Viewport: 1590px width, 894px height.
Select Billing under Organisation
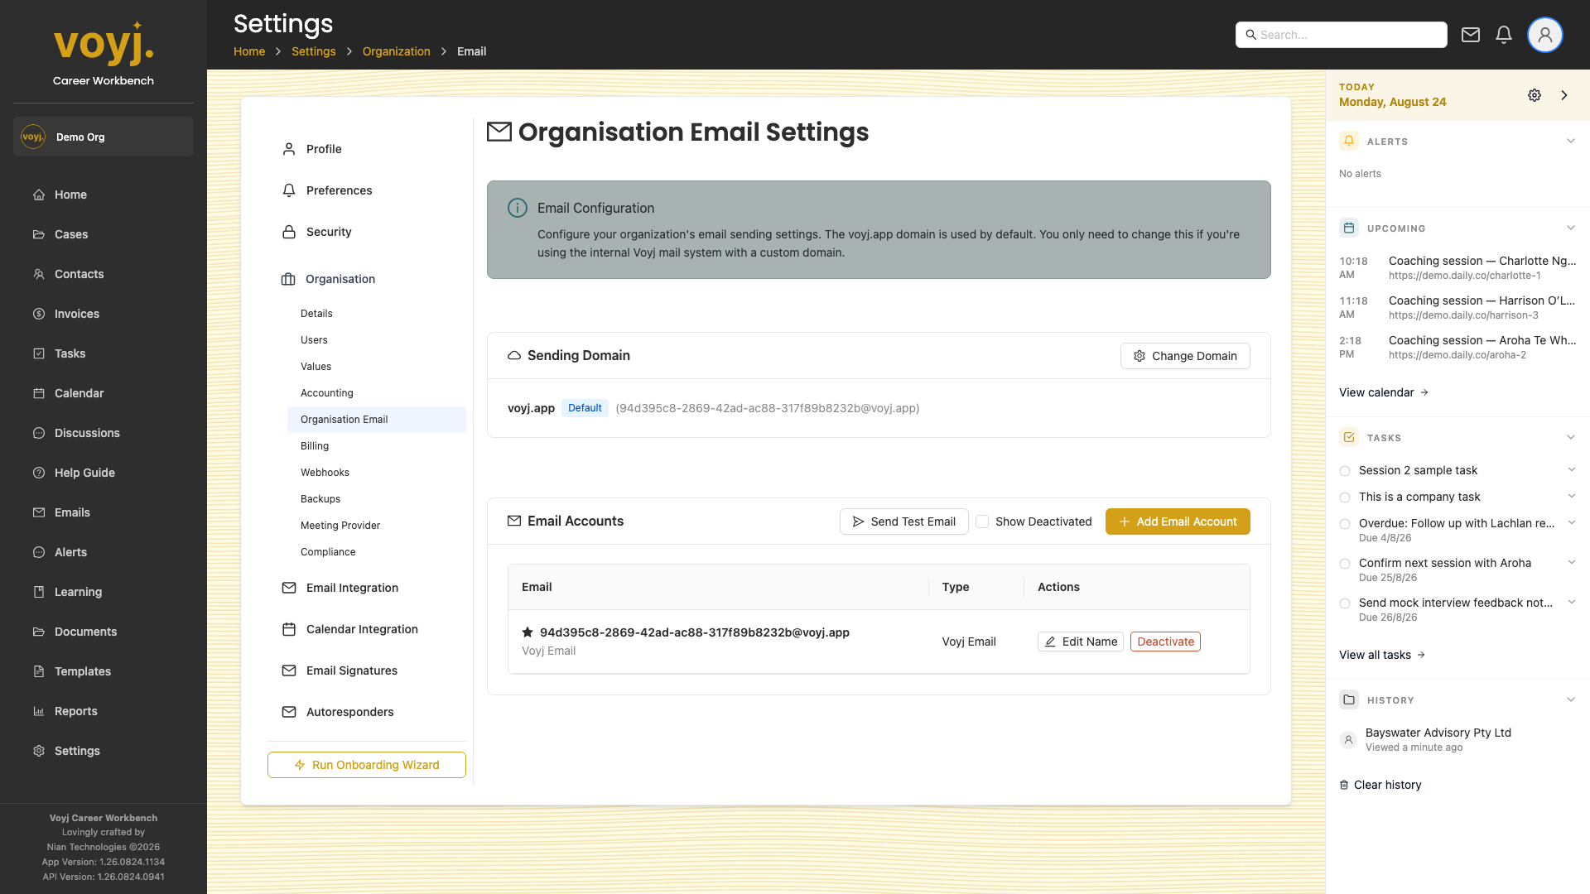click(x=377, y=446)
